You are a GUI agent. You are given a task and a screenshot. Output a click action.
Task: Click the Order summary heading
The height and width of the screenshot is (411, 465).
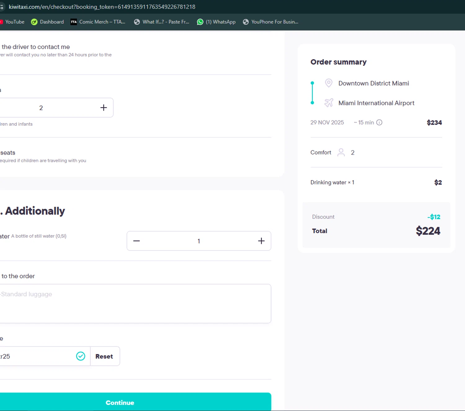click(339, 62)
